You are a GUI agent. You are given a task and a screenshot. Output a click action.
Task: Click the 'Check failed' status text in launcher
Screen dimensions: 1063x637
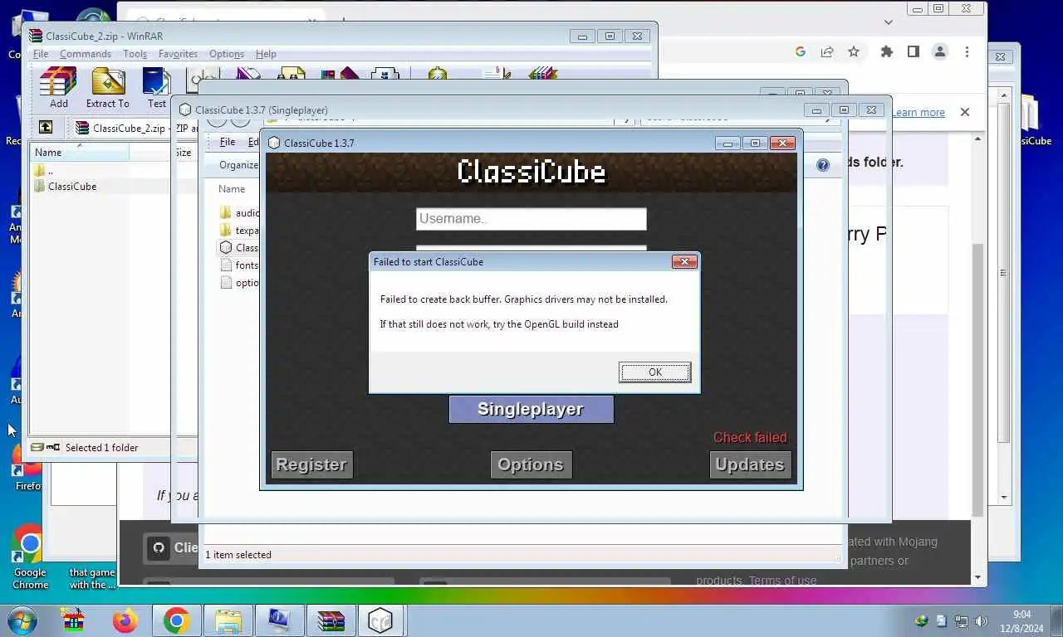pos(750,437)
